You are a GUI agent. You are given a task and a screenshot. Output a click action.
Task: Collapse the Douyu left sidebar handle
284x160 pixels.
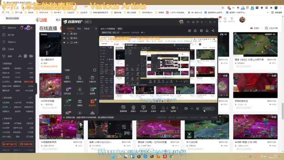tap(36, 89)
